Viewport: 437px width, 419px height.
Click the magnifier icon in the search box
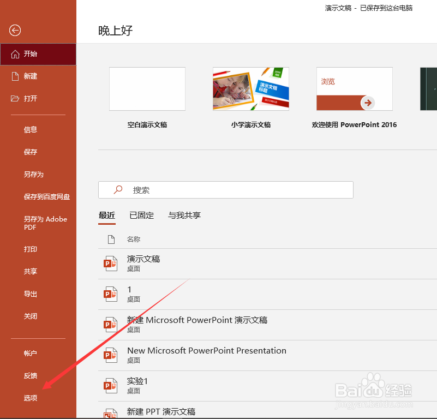click(118, 190)
